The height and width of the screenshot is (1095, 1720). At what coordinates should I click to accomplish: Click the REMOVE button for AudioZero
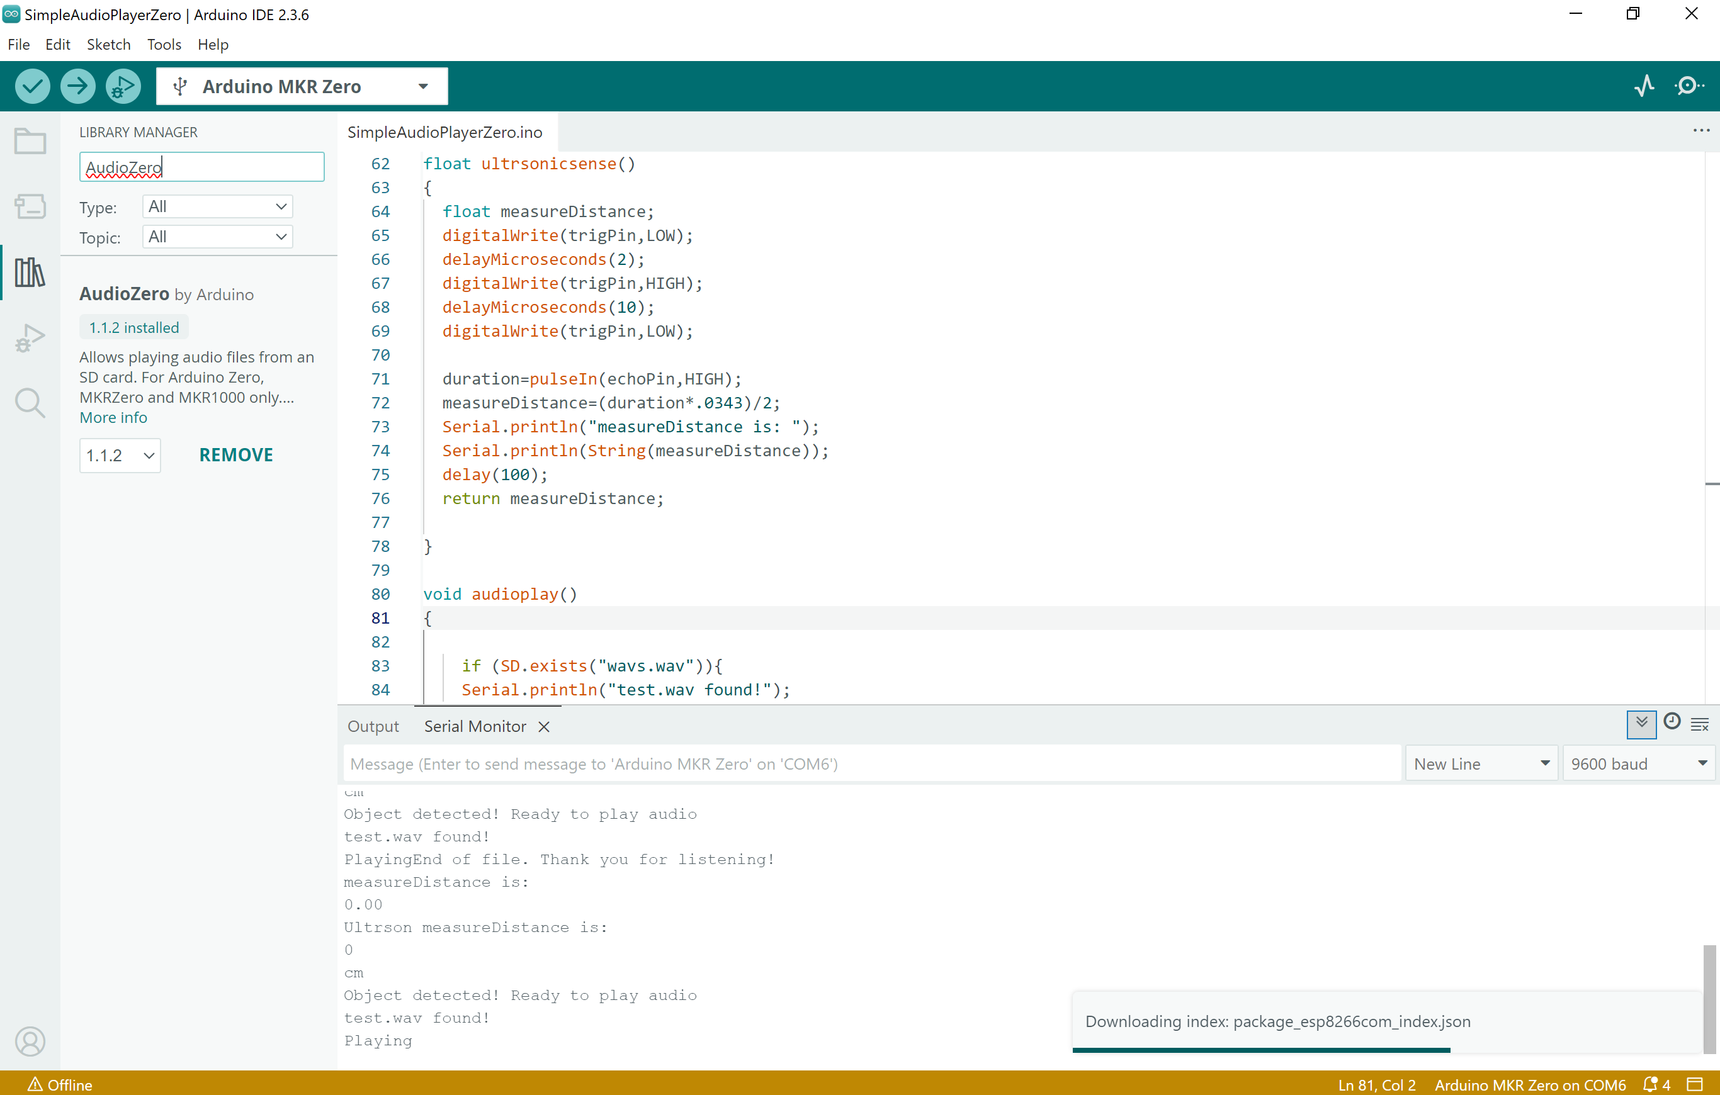click(x=235, y=456)
